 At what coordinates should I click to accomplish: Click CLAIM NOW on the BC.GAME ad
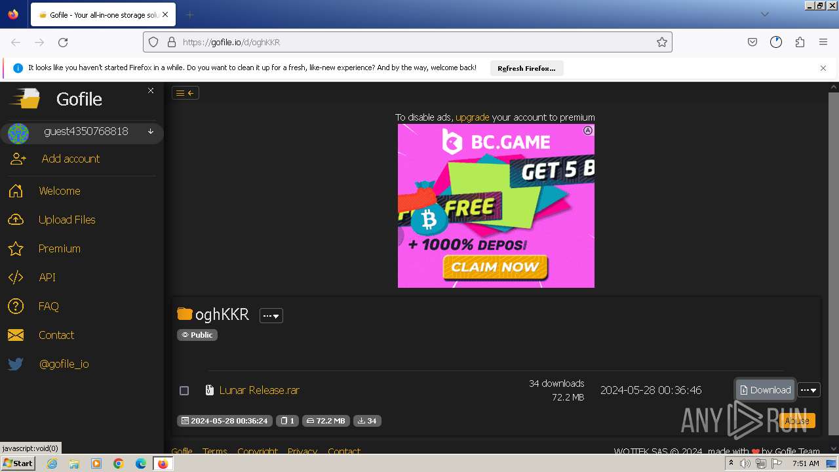495,267
